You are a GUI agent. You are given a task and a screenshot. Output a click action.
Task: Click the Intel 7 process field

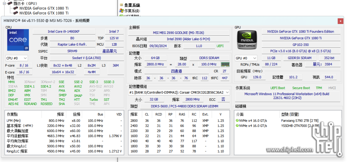[114, 31]
